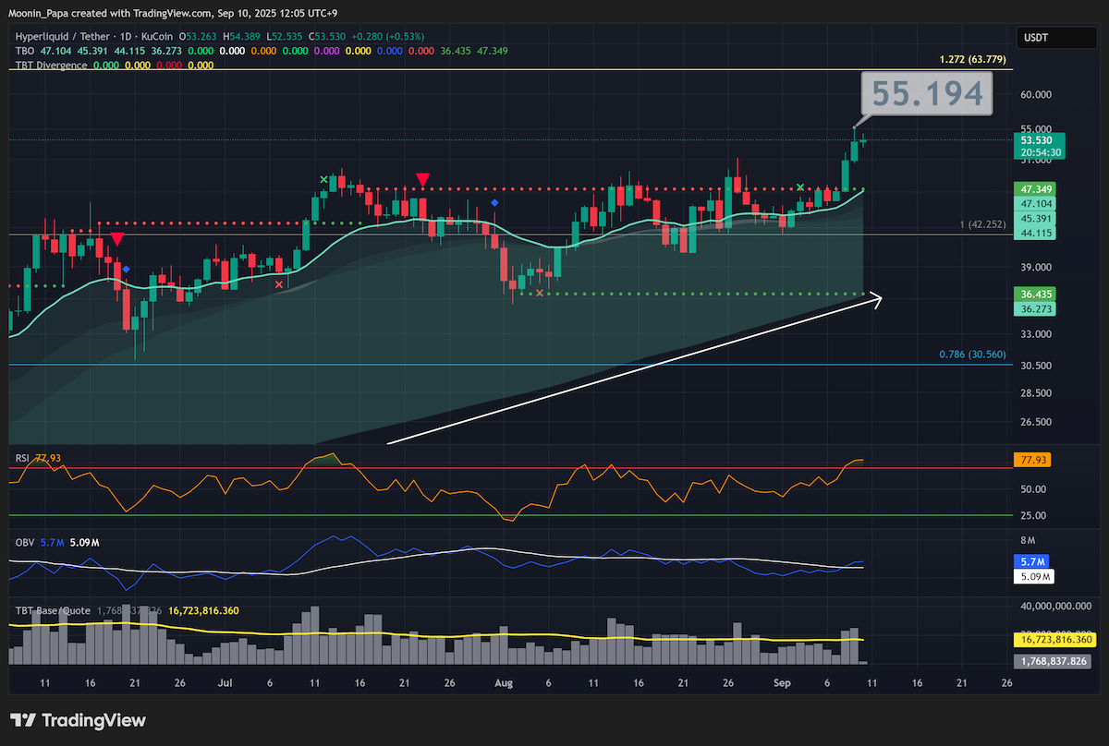This screenshot has width=1109, height=746.
Task: Click 8M on the OBV axis
Action: [1029, 539]
